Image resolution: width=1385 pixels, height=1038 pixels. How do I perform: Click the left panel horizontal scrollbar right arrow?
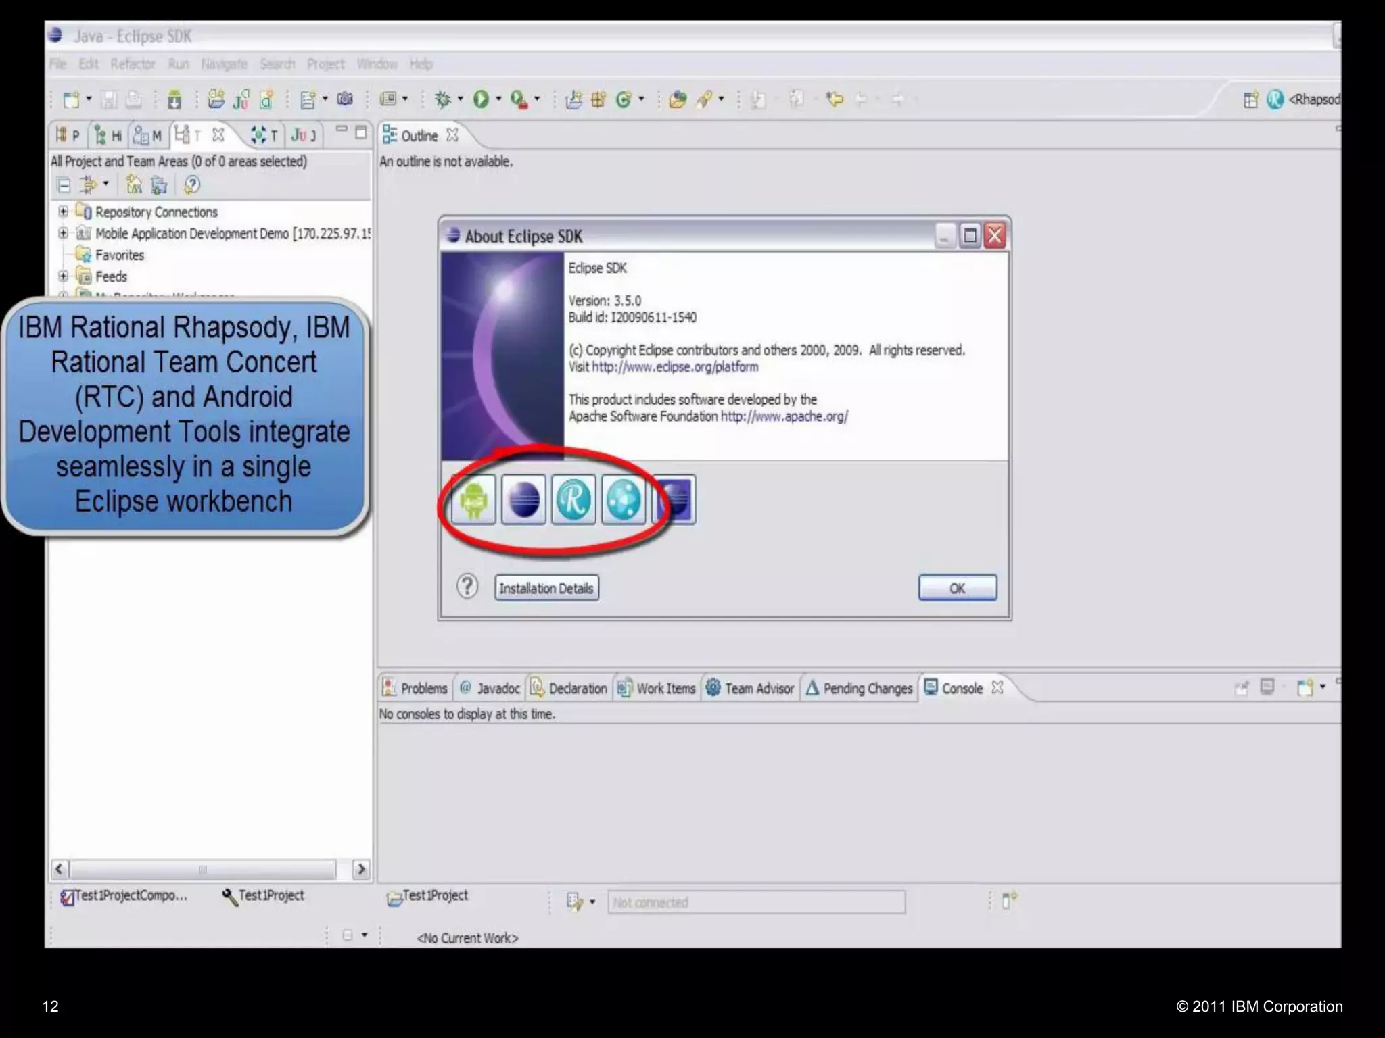coord(361,869)
